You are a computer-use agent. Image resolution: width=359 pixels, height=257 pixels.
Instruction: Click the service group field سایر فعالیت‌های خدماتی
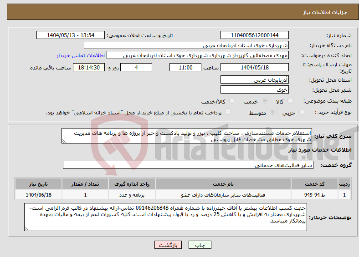[188, 165]
